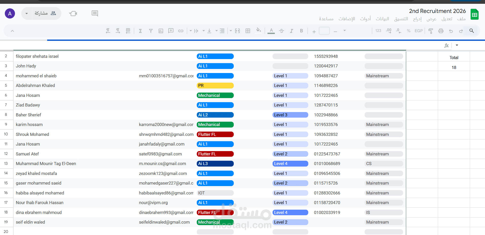The image size is (485, 235).
Task: Open the borders tool
Action: pyautogui.click(x=248, y=31)
